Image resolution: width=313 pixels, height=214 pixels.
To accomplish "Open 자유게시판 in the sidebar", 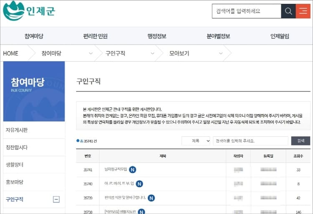I will coord(17,130).
